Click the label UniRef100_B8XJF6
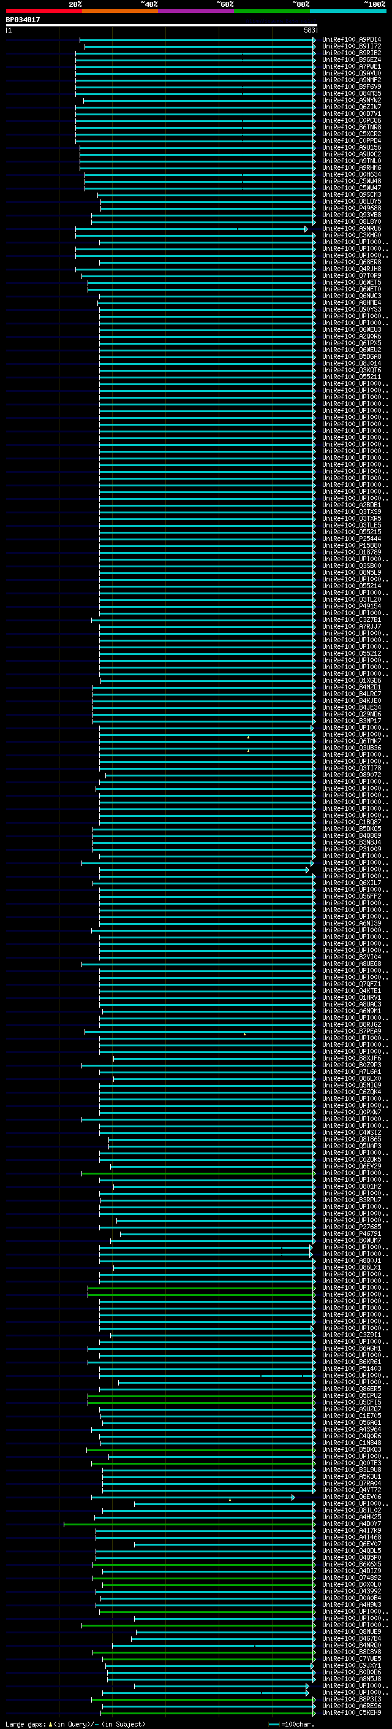The width and height of the screenshot is (392, 1729). (x=351, y=1059)
